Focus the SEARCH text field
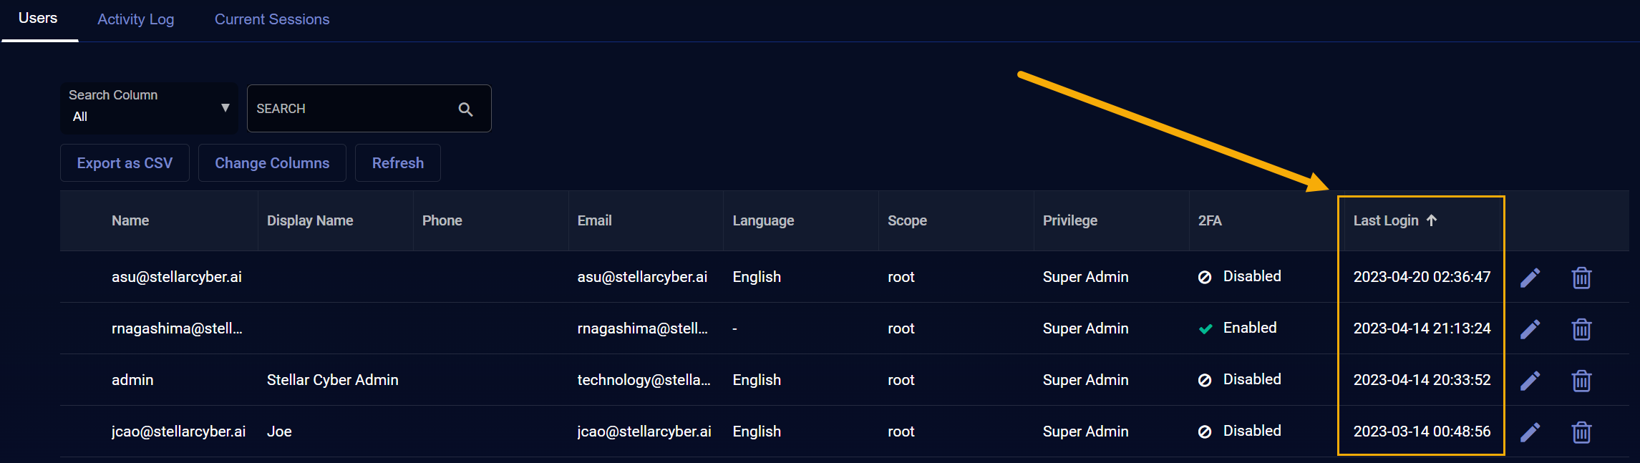The image size is (1640, 463). pos(351,109)
